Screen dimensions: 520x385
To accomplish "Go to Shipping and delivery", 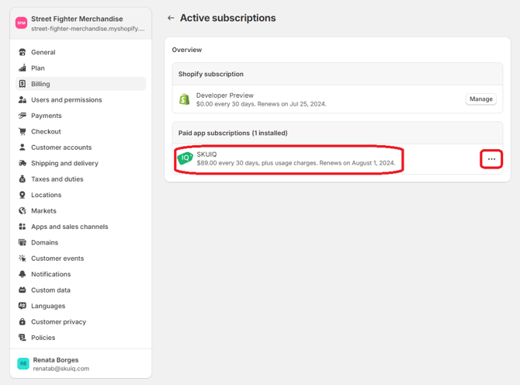I will 81,163.
